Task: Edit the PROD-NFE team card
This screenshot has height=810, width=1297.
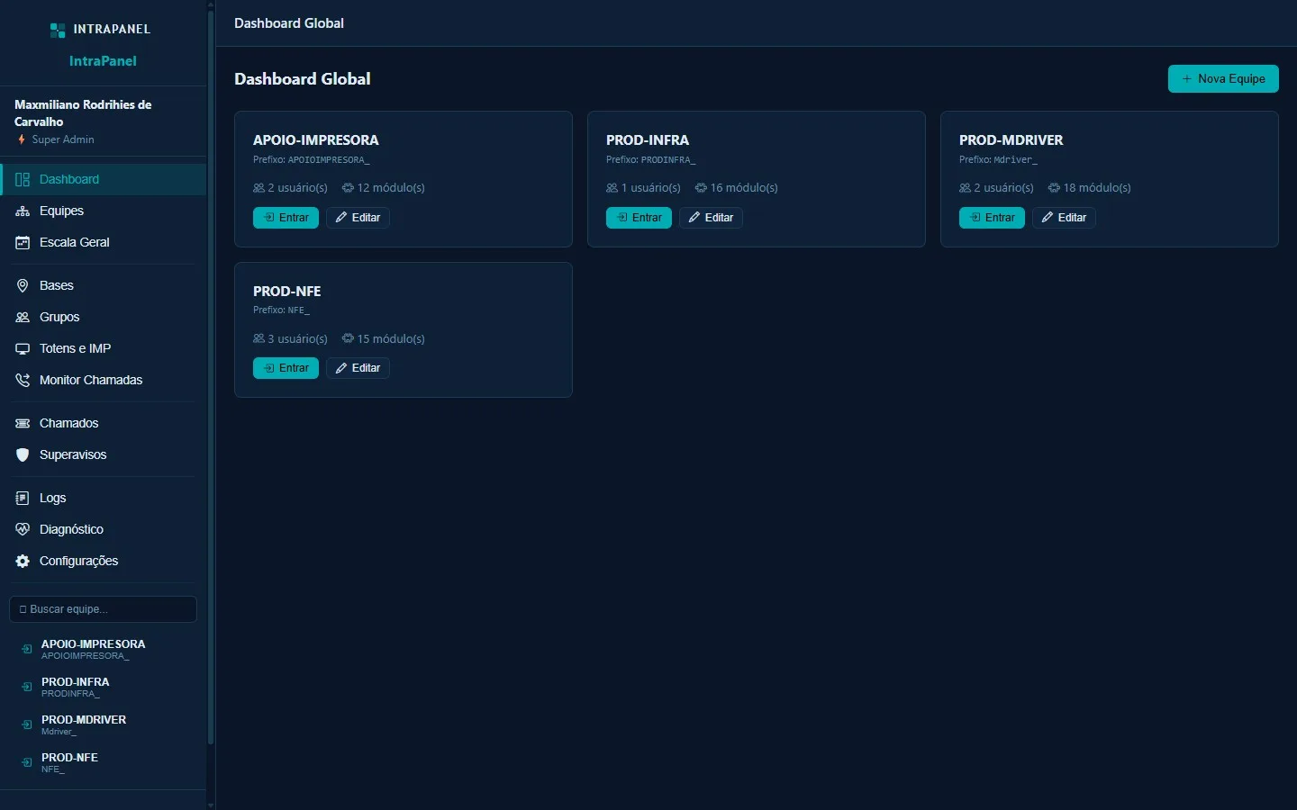Action: click(x=358, y=368)
